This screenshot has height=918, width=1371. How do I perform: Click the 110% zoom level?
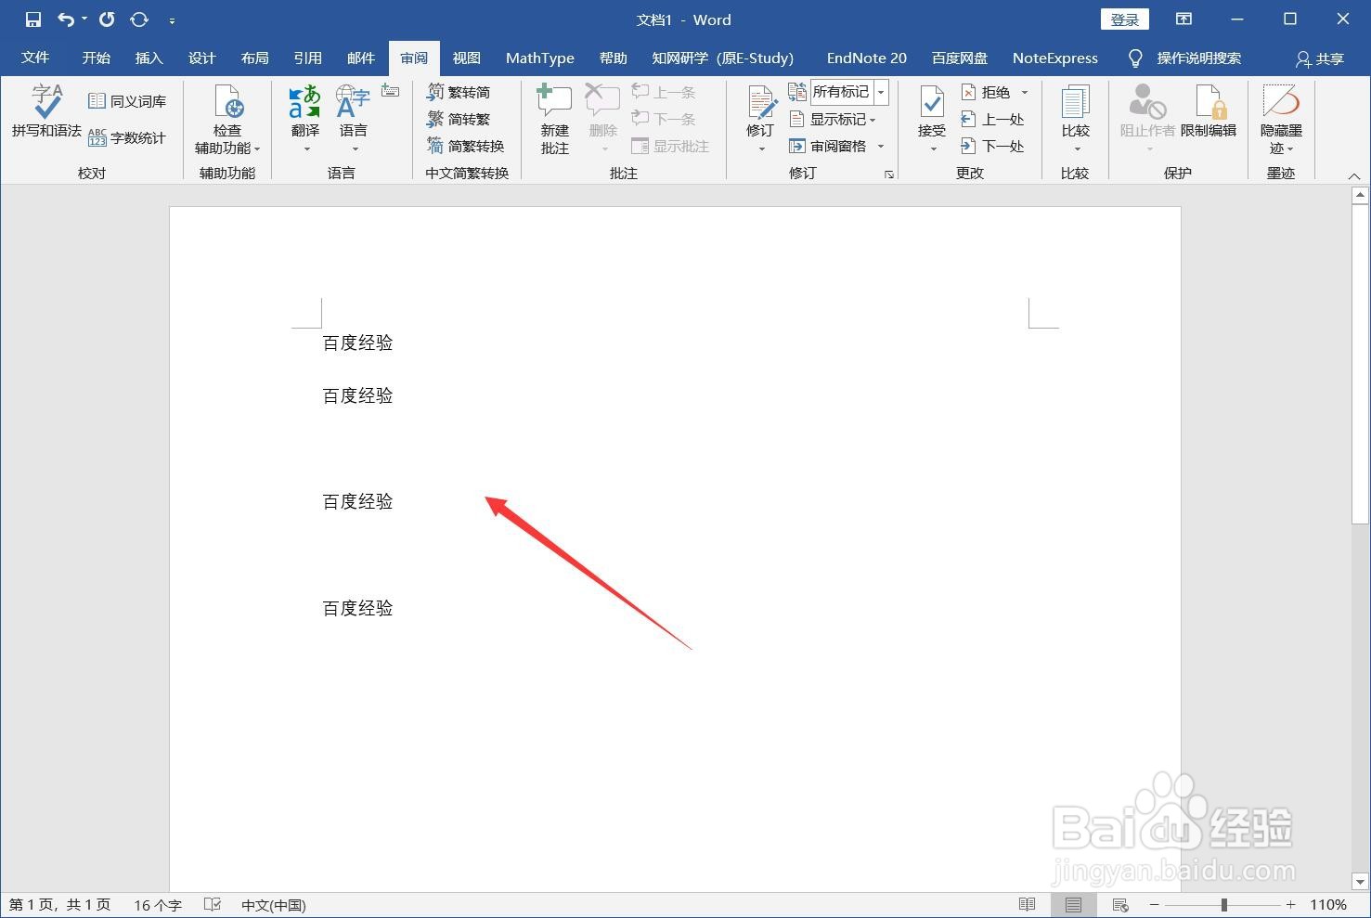point(1328,905)
